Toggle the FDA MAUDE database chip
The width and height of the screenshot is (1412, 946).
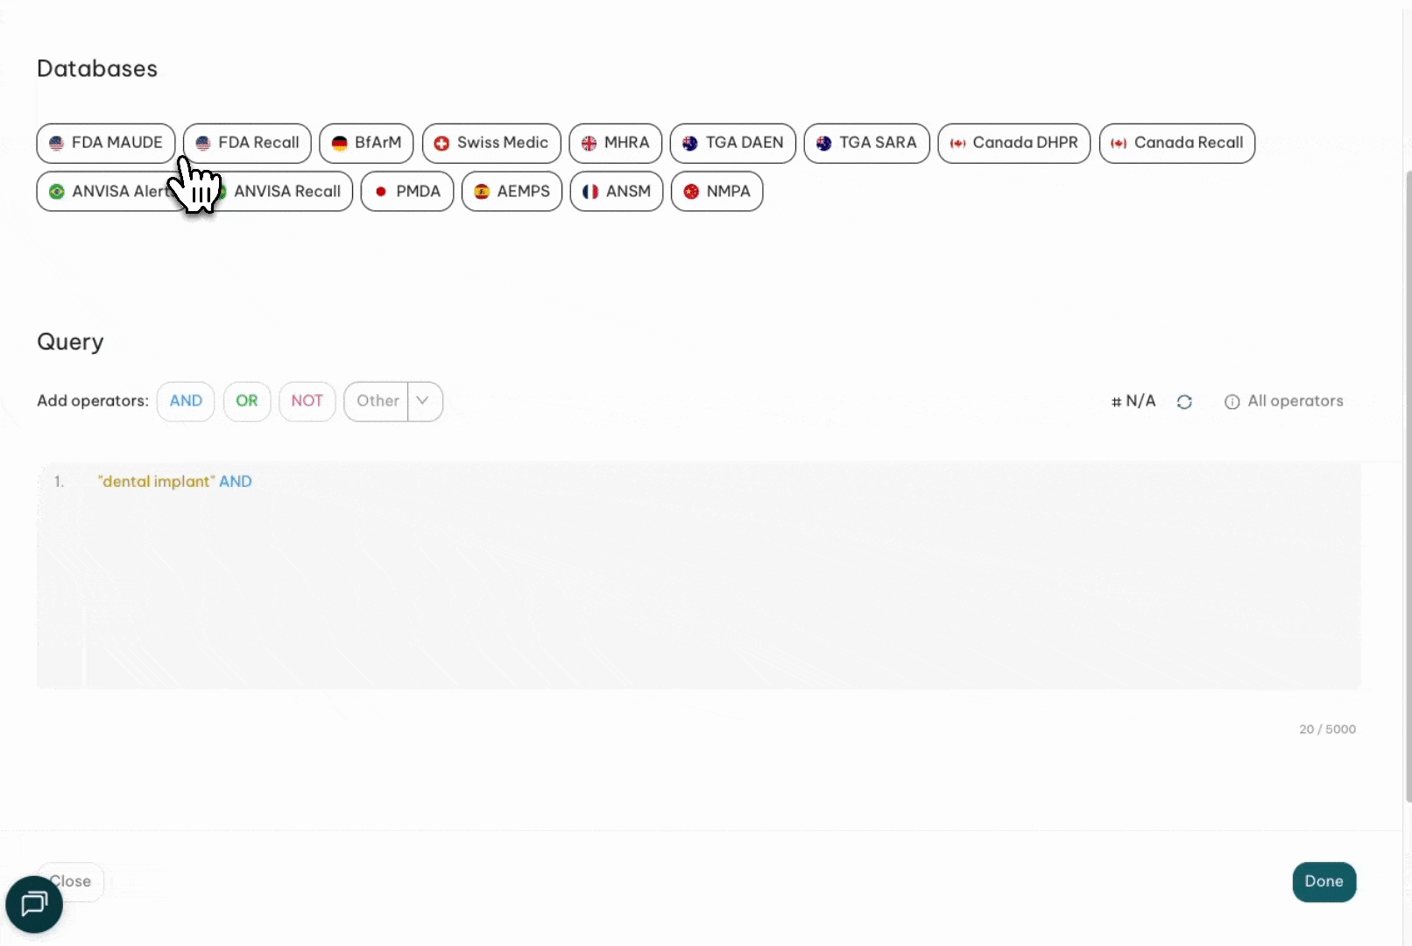point(106,143)
